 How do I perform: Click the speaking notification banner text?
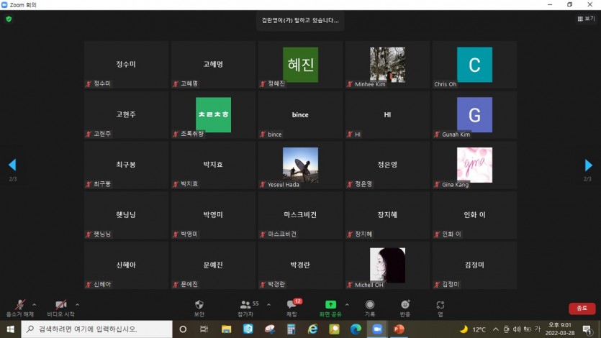coord(300,20)
